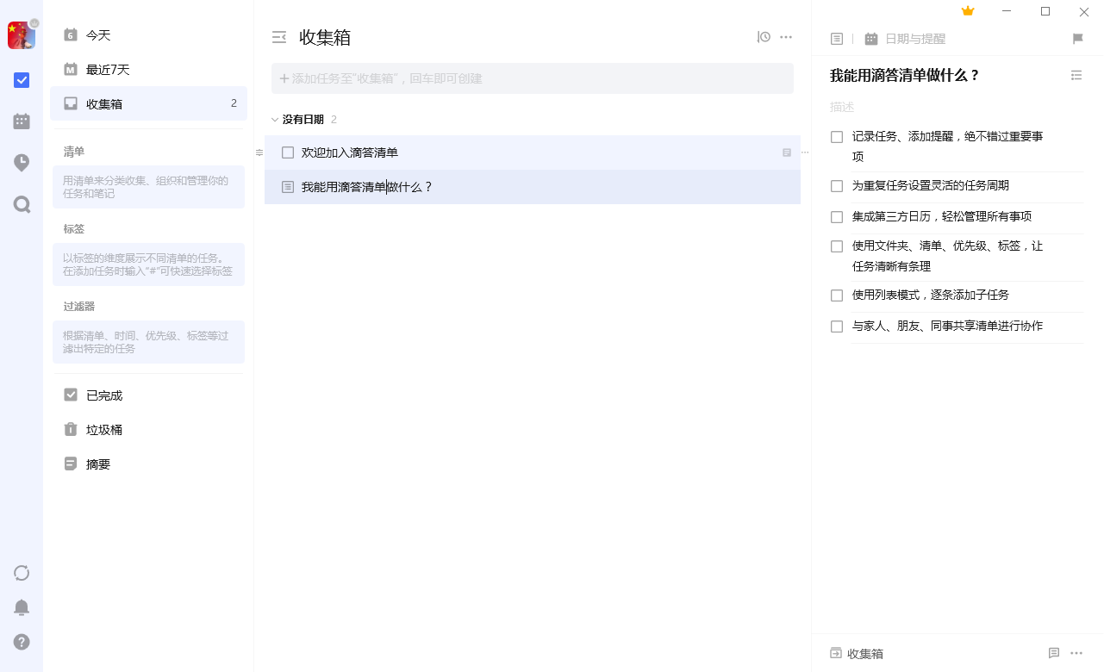Viewport: 1104px width, 672px height.
Task: Open search from the left rail
Action: coord(21,204)
